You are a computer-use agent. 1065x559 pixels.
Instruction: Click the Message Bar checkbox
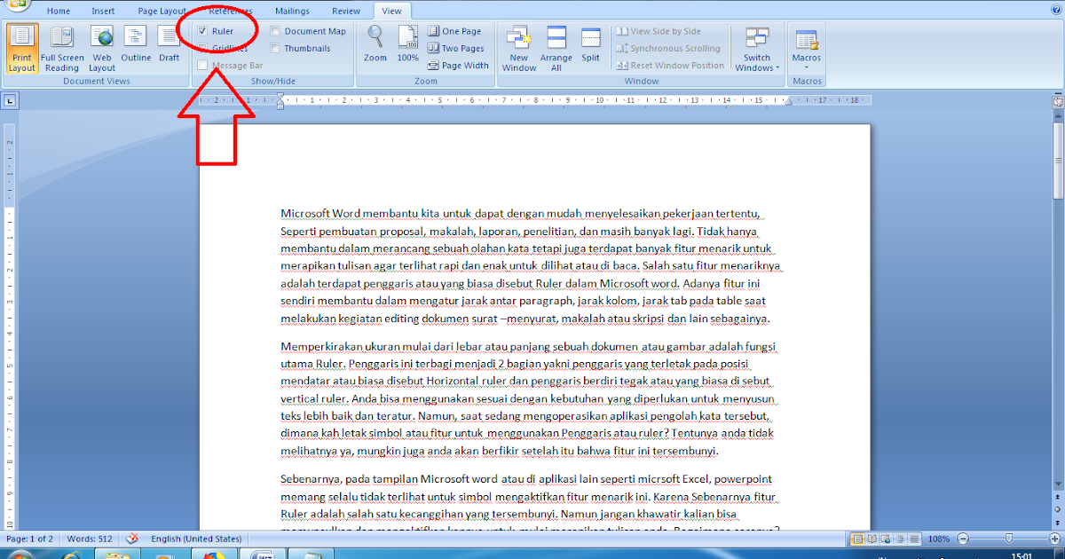pyautogui.click(x=202, y=66)
